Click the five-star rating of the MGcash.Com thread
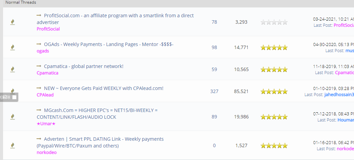Screen dimensions: 354x160 coord(274,117)
